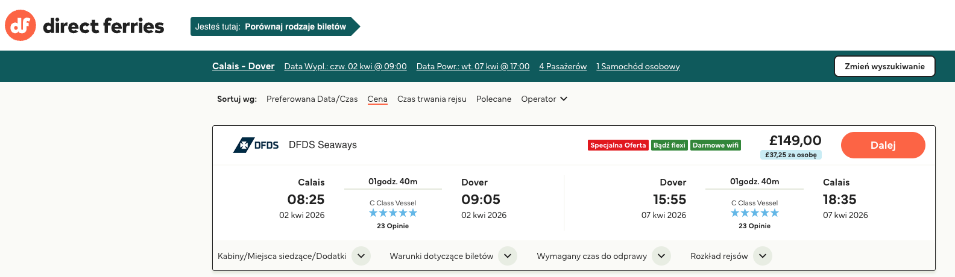
Task: Click the Darmowe wifi badge
Action: tap(715, 145)
